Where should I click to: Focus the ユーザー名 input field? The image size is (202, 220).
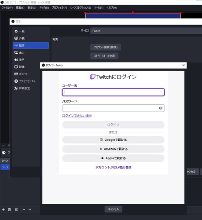113,92
